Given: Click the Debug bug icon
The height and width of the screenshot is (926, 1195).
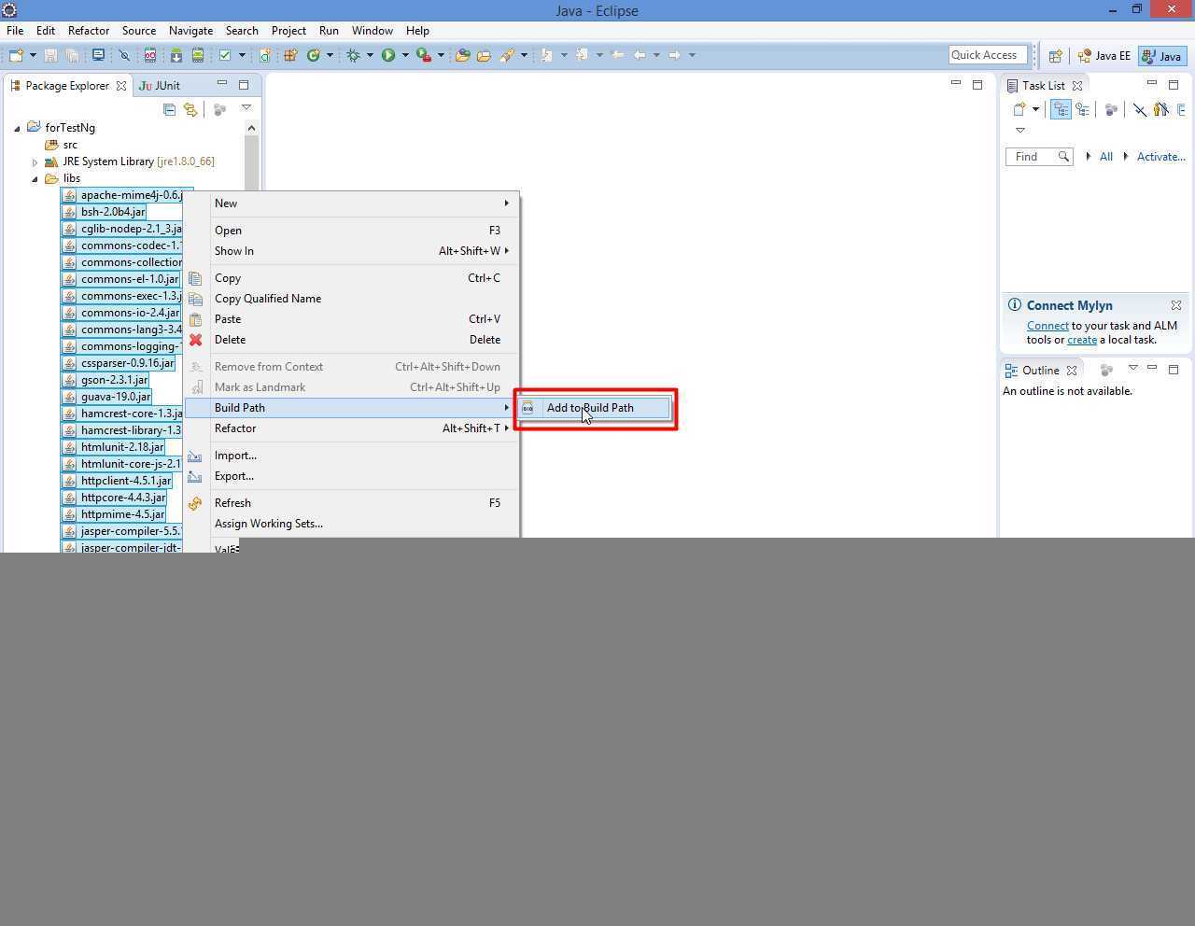Looking at the screenshot, I should 353,55.
